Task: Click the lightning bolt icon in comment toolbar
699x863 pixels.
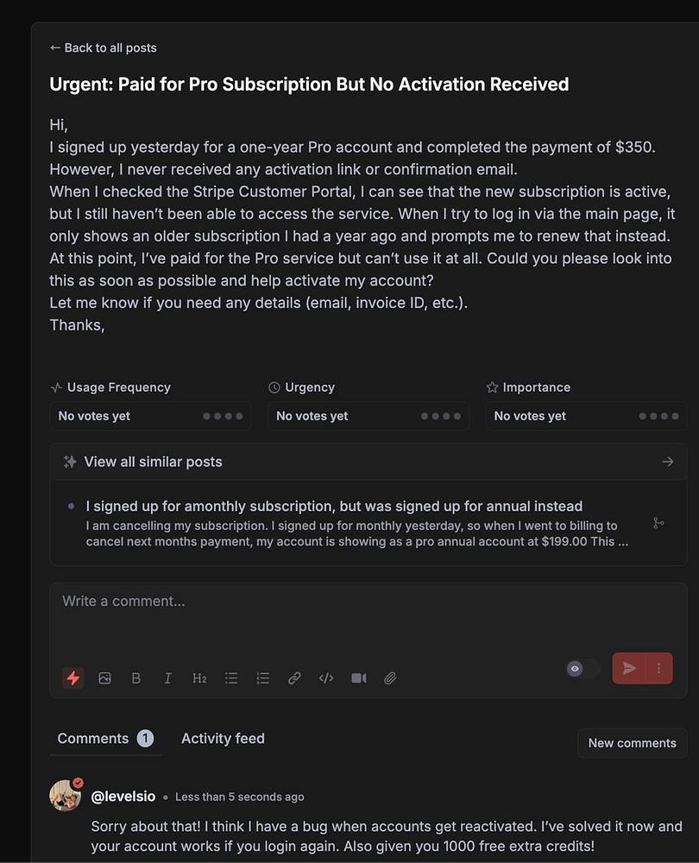Action: pyautogui.click(x=73, y=678)
